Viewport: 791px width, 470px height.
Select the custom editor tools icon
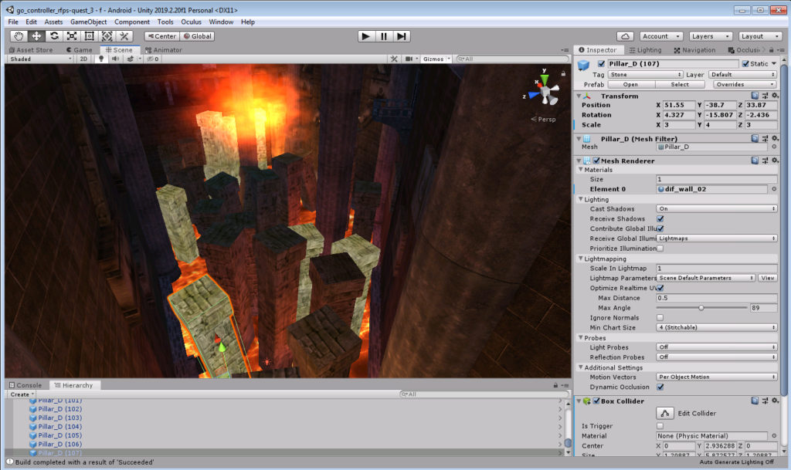(124, 36)
